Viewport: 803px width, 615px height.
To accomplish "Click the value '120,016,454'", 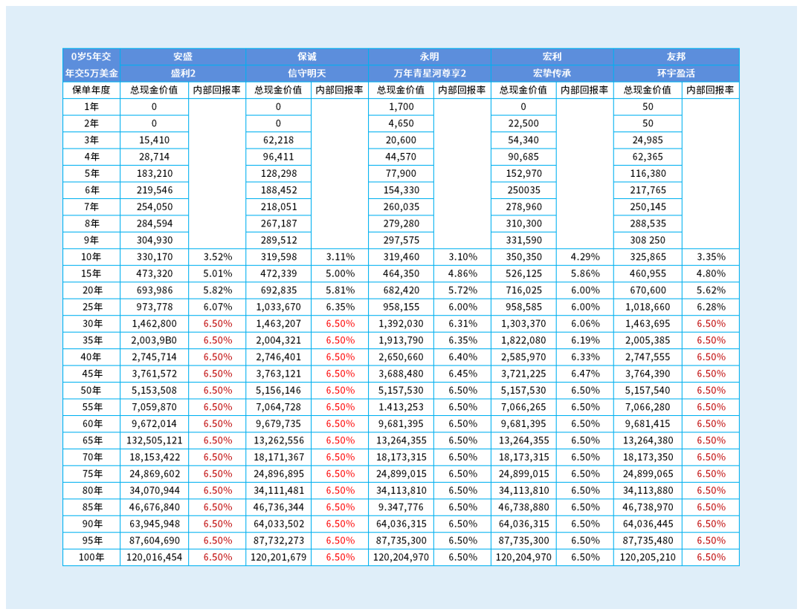I will pos(154,557).
